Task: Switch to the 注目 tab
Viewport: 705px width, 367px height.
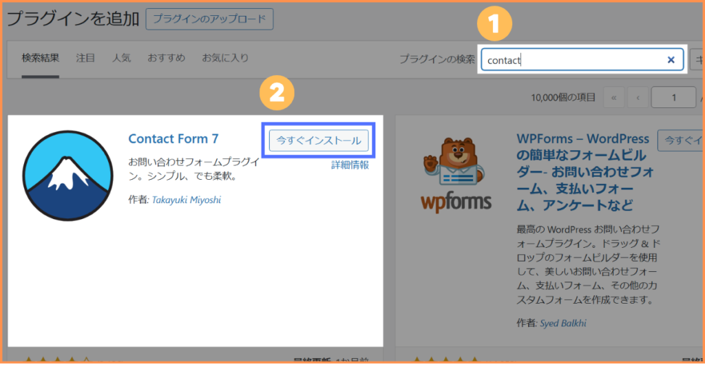Action: (x=85, y=58)
